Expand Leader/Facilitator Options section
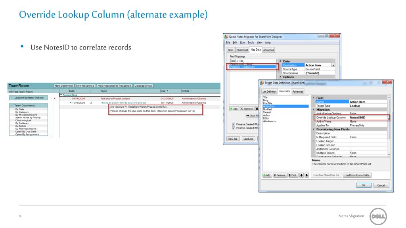The height and width of the screenshot is (228, 406). 11,98
